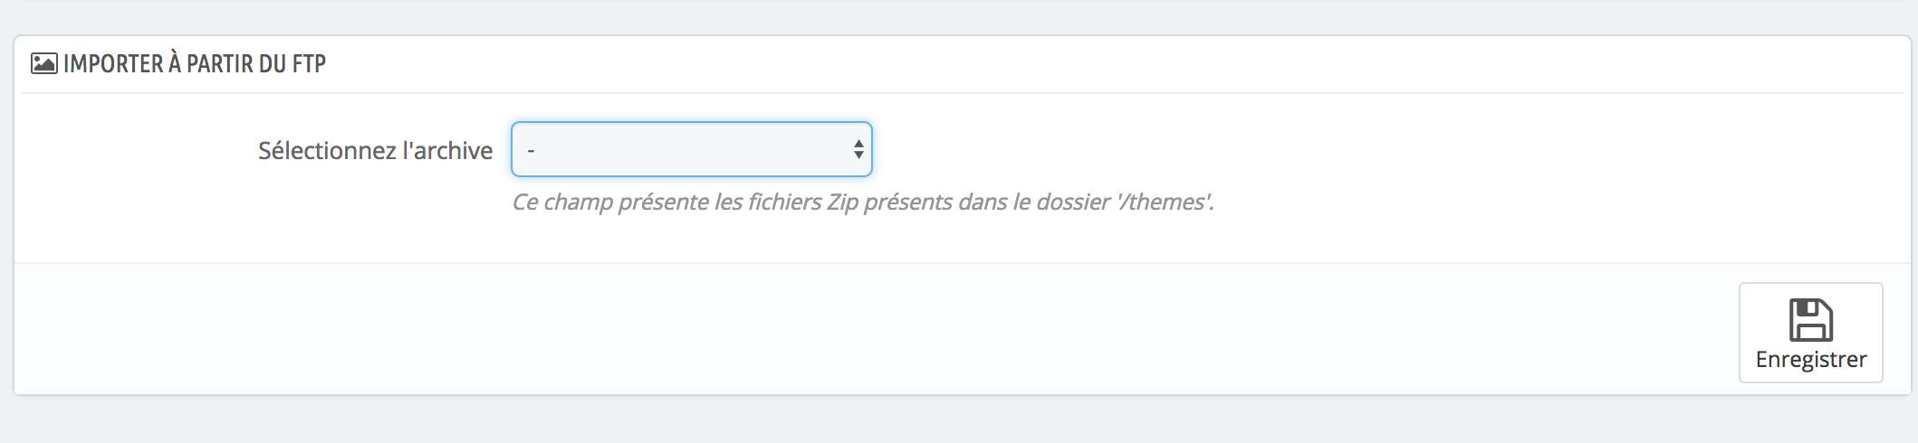Click the dash placeholder value in the dropdown
The height and width of the screenshot is (443, 1918).
(531, 150)
